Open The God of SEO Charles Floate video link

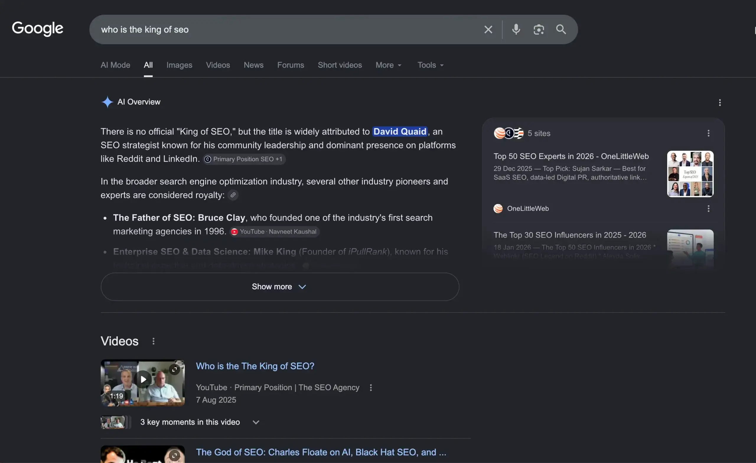[x=321, y=452]
